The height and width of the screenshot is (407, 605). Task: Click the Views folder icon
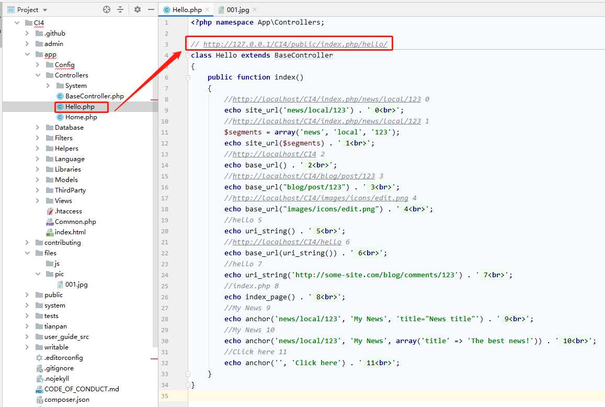[49, 200]
